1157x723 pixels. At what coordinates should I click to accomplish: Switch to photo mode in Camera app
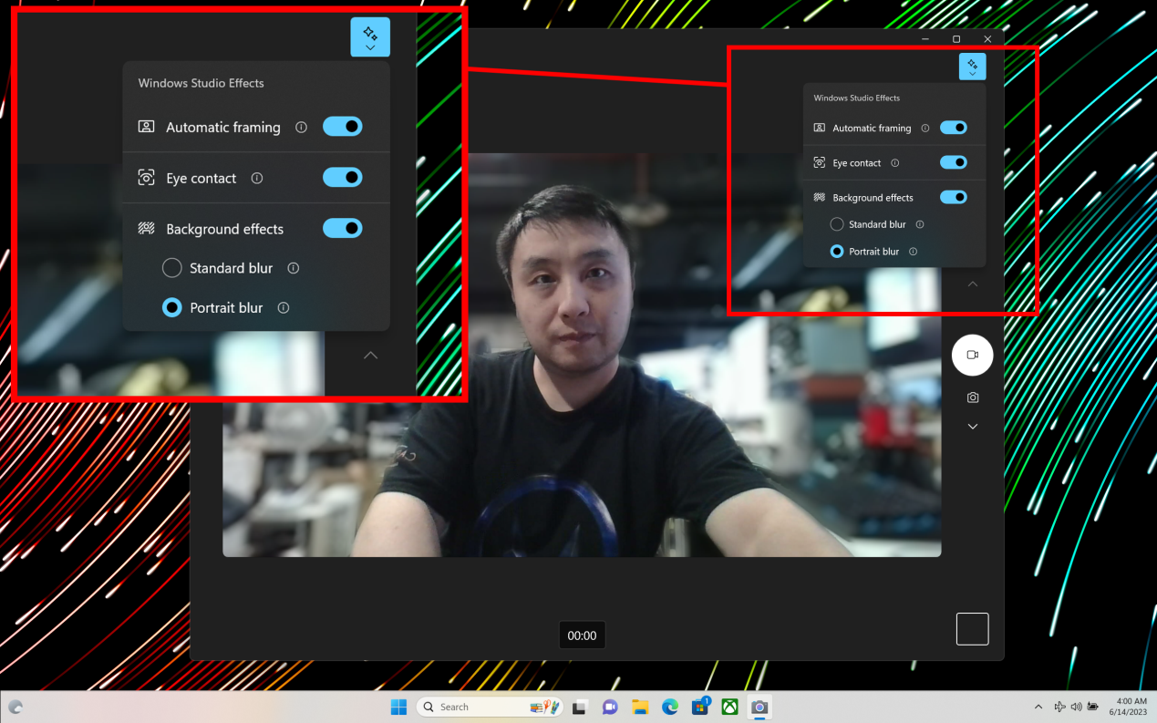click(x=972, y=398)
